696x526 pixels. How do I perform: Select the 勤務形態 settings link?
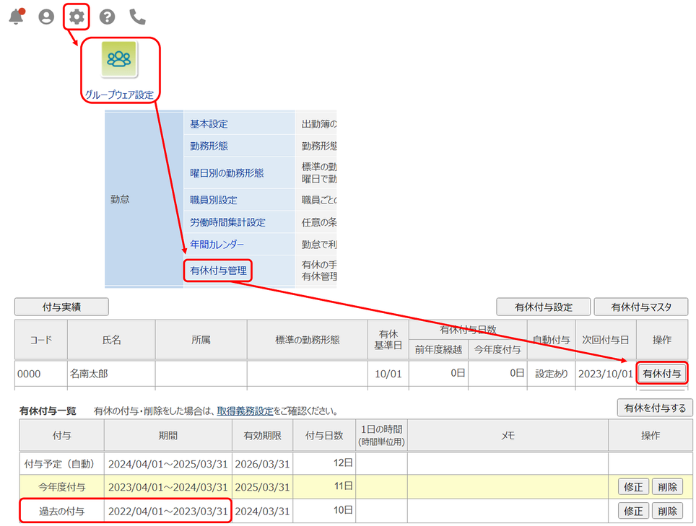pyautogui.click(x=209, y=146)
